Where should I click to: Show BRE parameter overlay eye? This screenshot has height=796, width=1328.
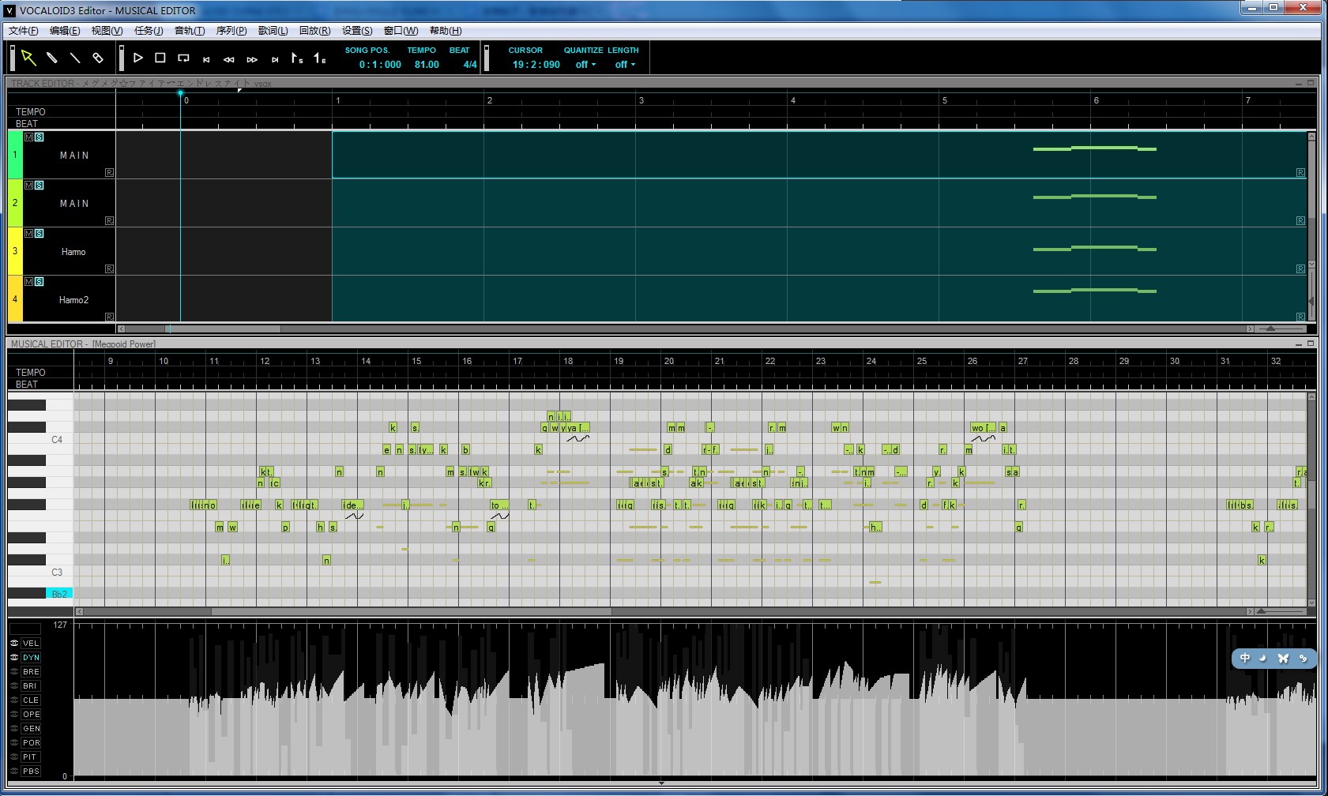click(14, 672)
